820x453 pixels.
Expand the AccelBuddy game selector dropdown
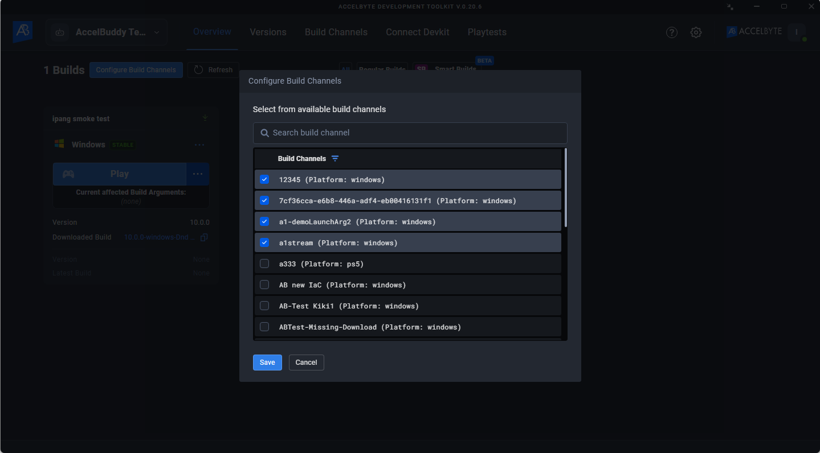click(107, 32)
